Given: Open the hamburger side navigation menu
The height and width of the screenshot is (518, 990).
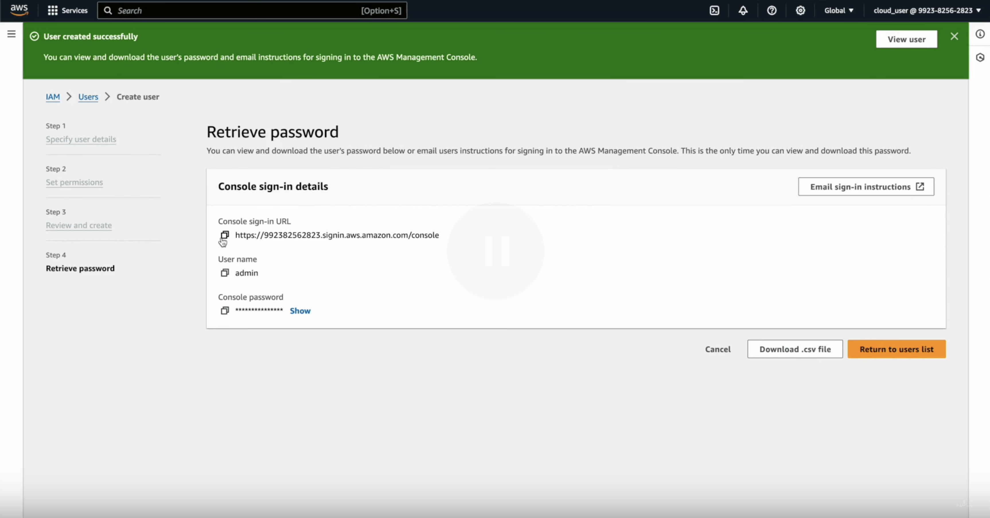Looking at the screenshot, I should tap(11, 34).
